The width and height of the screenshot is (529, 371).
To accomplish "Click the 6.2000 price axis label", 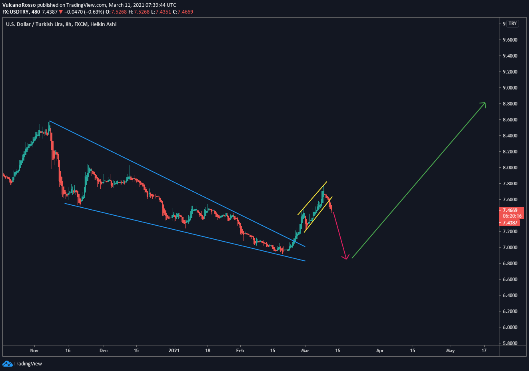I will tap(510, 311).
